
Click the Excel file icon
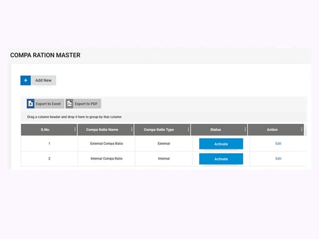31,104
